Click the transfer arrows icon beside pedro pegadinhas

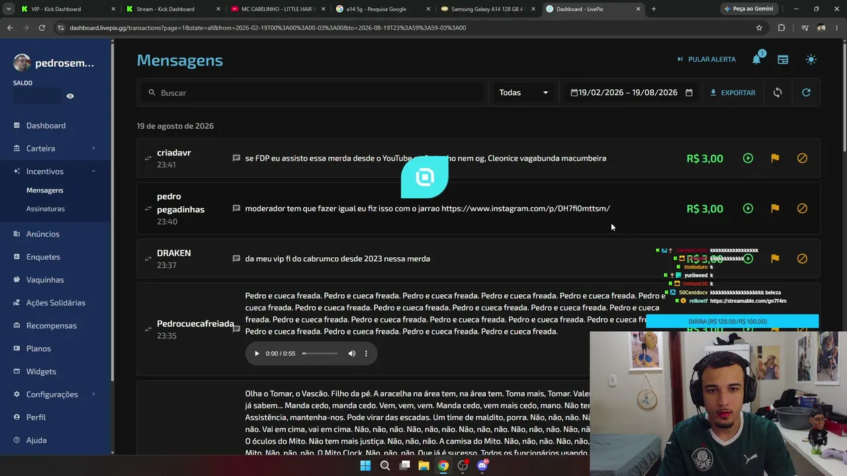pos(148,209)
